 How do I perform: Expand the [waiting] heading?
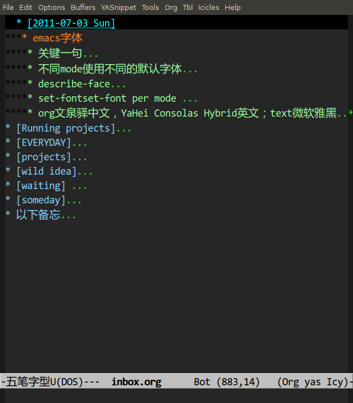tap(40, 186)
